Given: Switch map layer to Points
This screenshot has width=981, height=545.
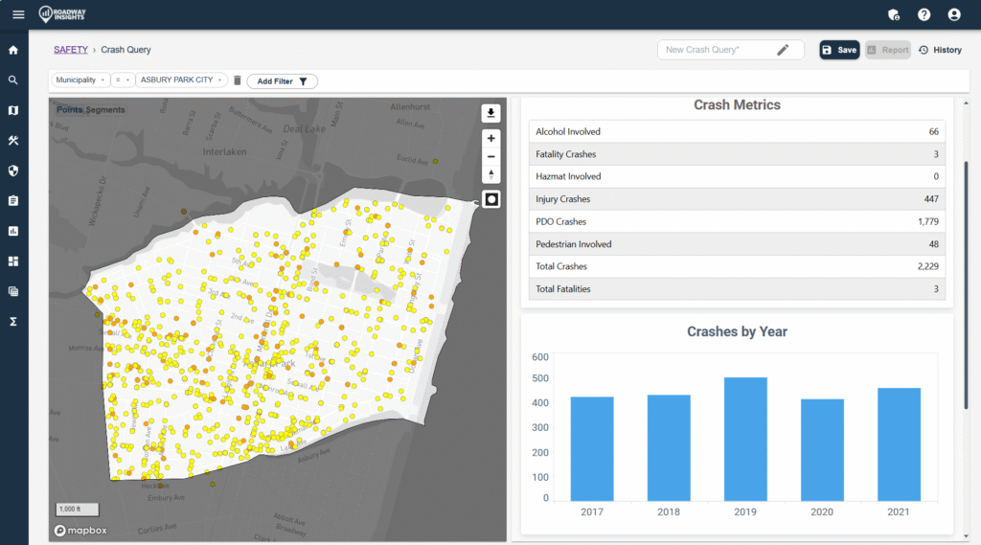Looking at the screenshot, I should [70, 110].
